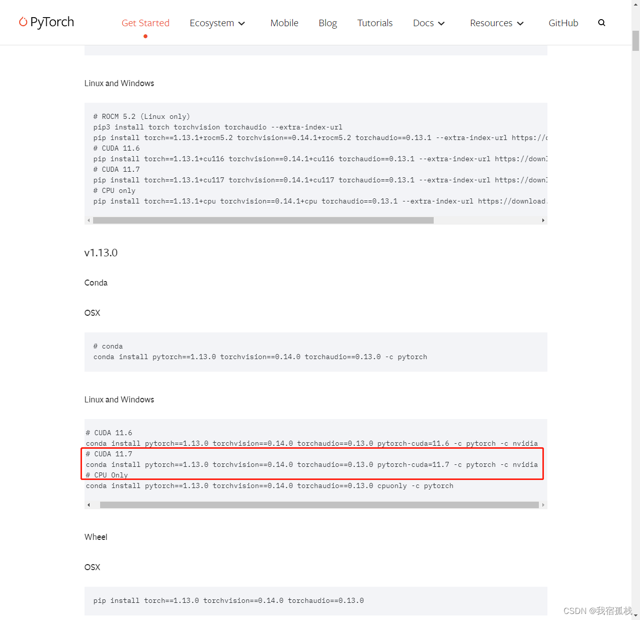Click the Conda subheading
Image resolution: width=640 pixels, height=620 pixels.
tap(96, 283)
